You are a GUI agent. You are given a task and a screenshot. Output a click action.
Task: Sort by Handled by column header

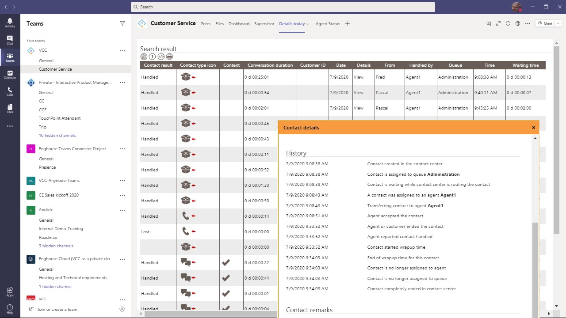pos(421,65)
